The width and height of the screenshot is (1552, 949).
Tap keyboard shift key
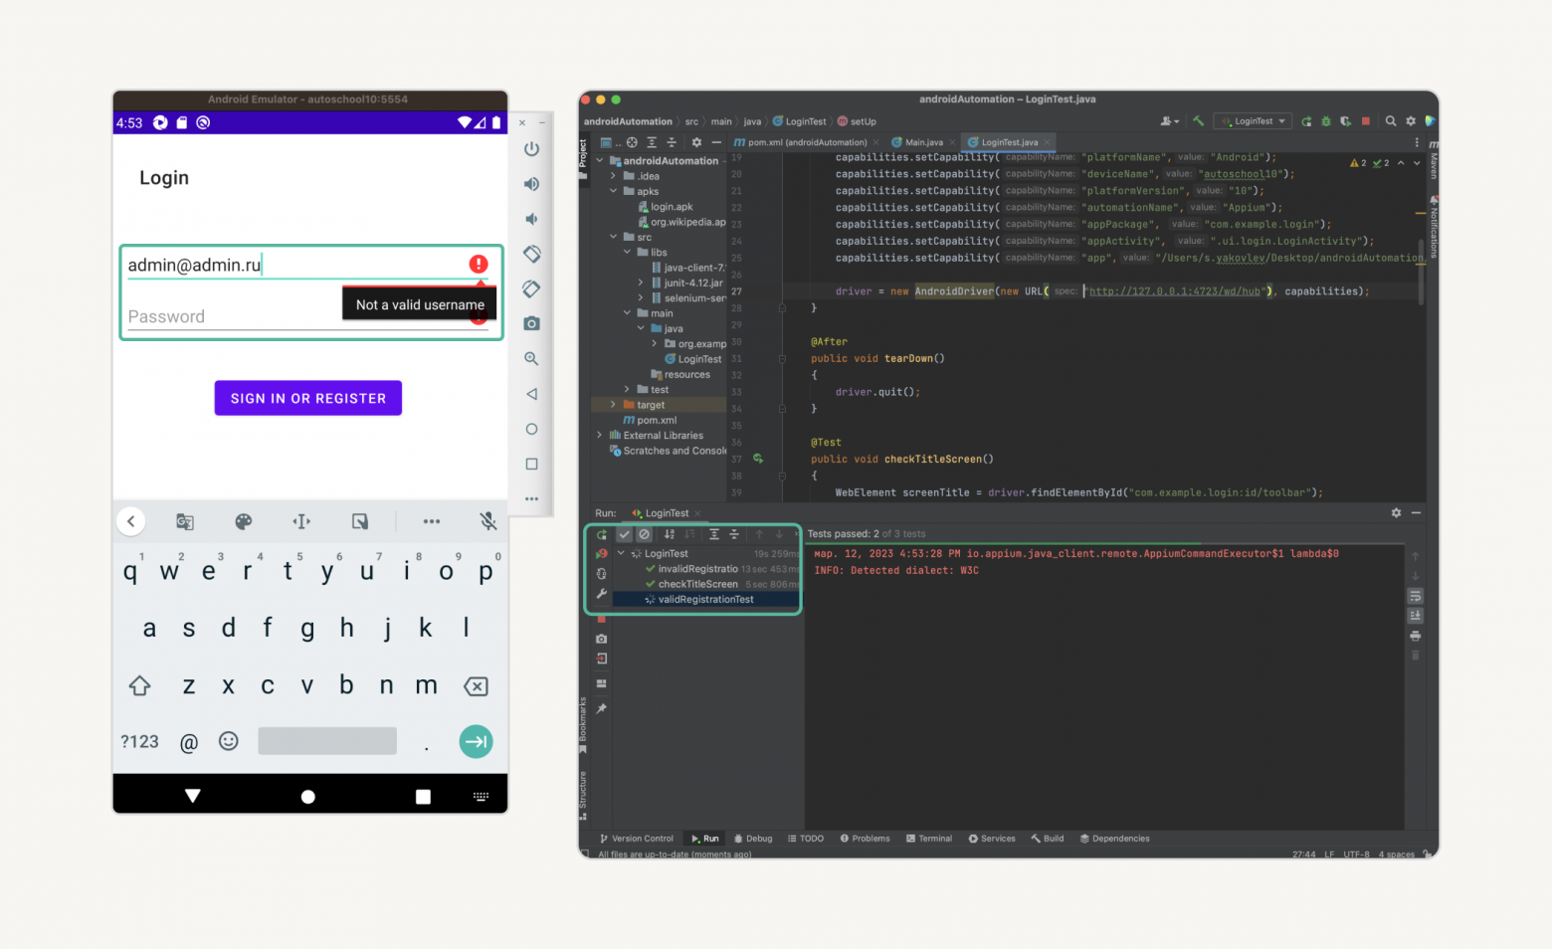139,686
